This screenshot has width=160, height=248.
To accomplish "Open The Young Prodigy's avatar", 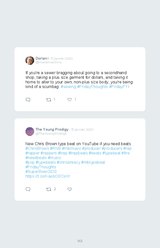I will pos(30,132).
